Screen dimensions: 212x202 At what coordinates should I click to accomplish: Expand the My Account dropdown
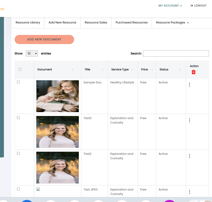coord(170,5)
